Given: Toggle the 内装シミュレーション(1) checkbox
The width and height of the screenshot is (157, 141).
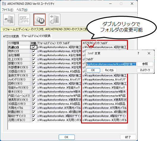Looking at the screenshot, I should pos(34,96).
